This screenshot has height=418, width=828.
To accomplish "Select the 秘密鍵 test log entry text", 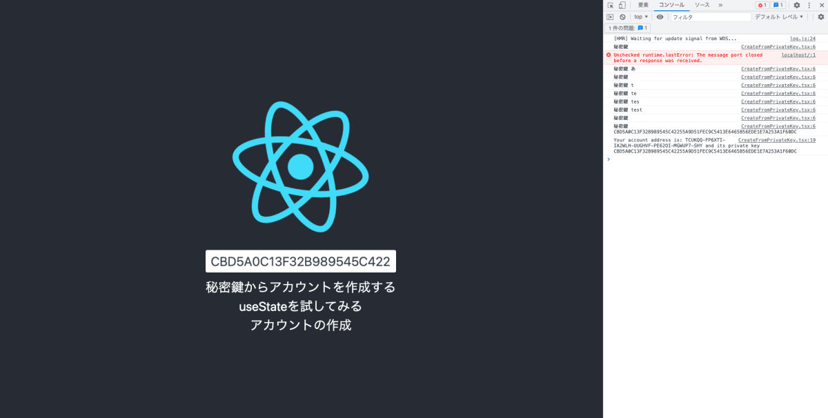I will [628, 110].
